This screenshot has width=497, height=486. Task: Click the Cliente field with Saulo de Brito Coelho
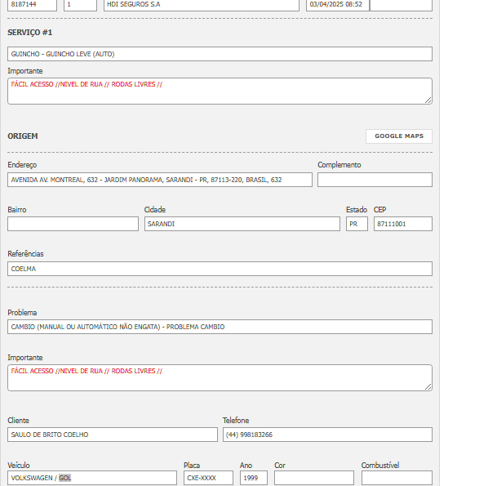pyautogui.click(x=113, y=435)
